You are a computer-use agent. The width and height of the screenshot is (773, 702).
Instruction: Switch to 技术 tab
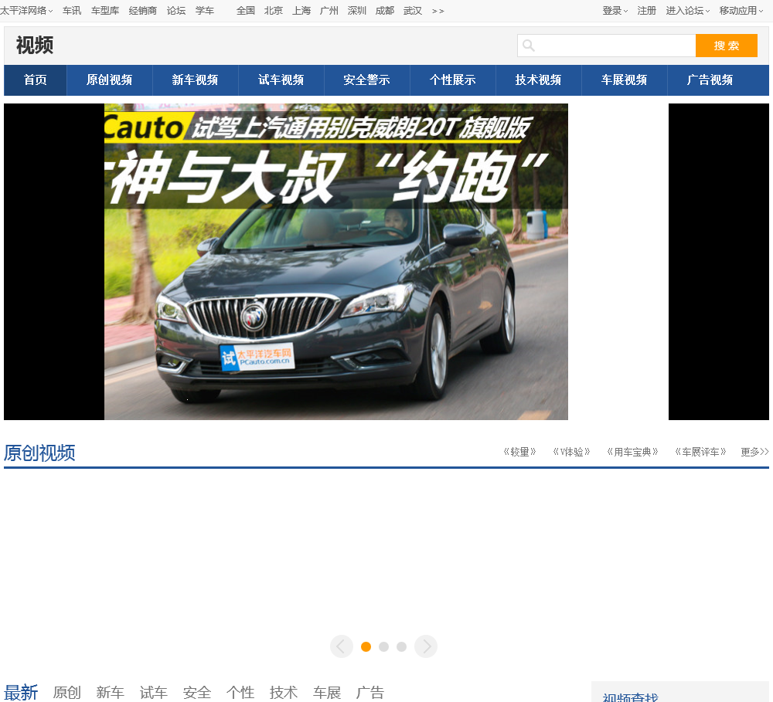[284, 692]
